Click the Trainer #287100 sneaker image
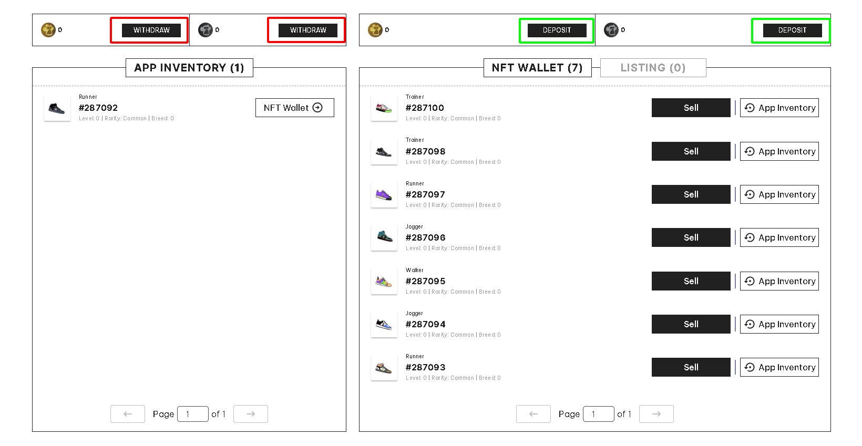This screenshot has height=446, width=862. click(384, 108)
